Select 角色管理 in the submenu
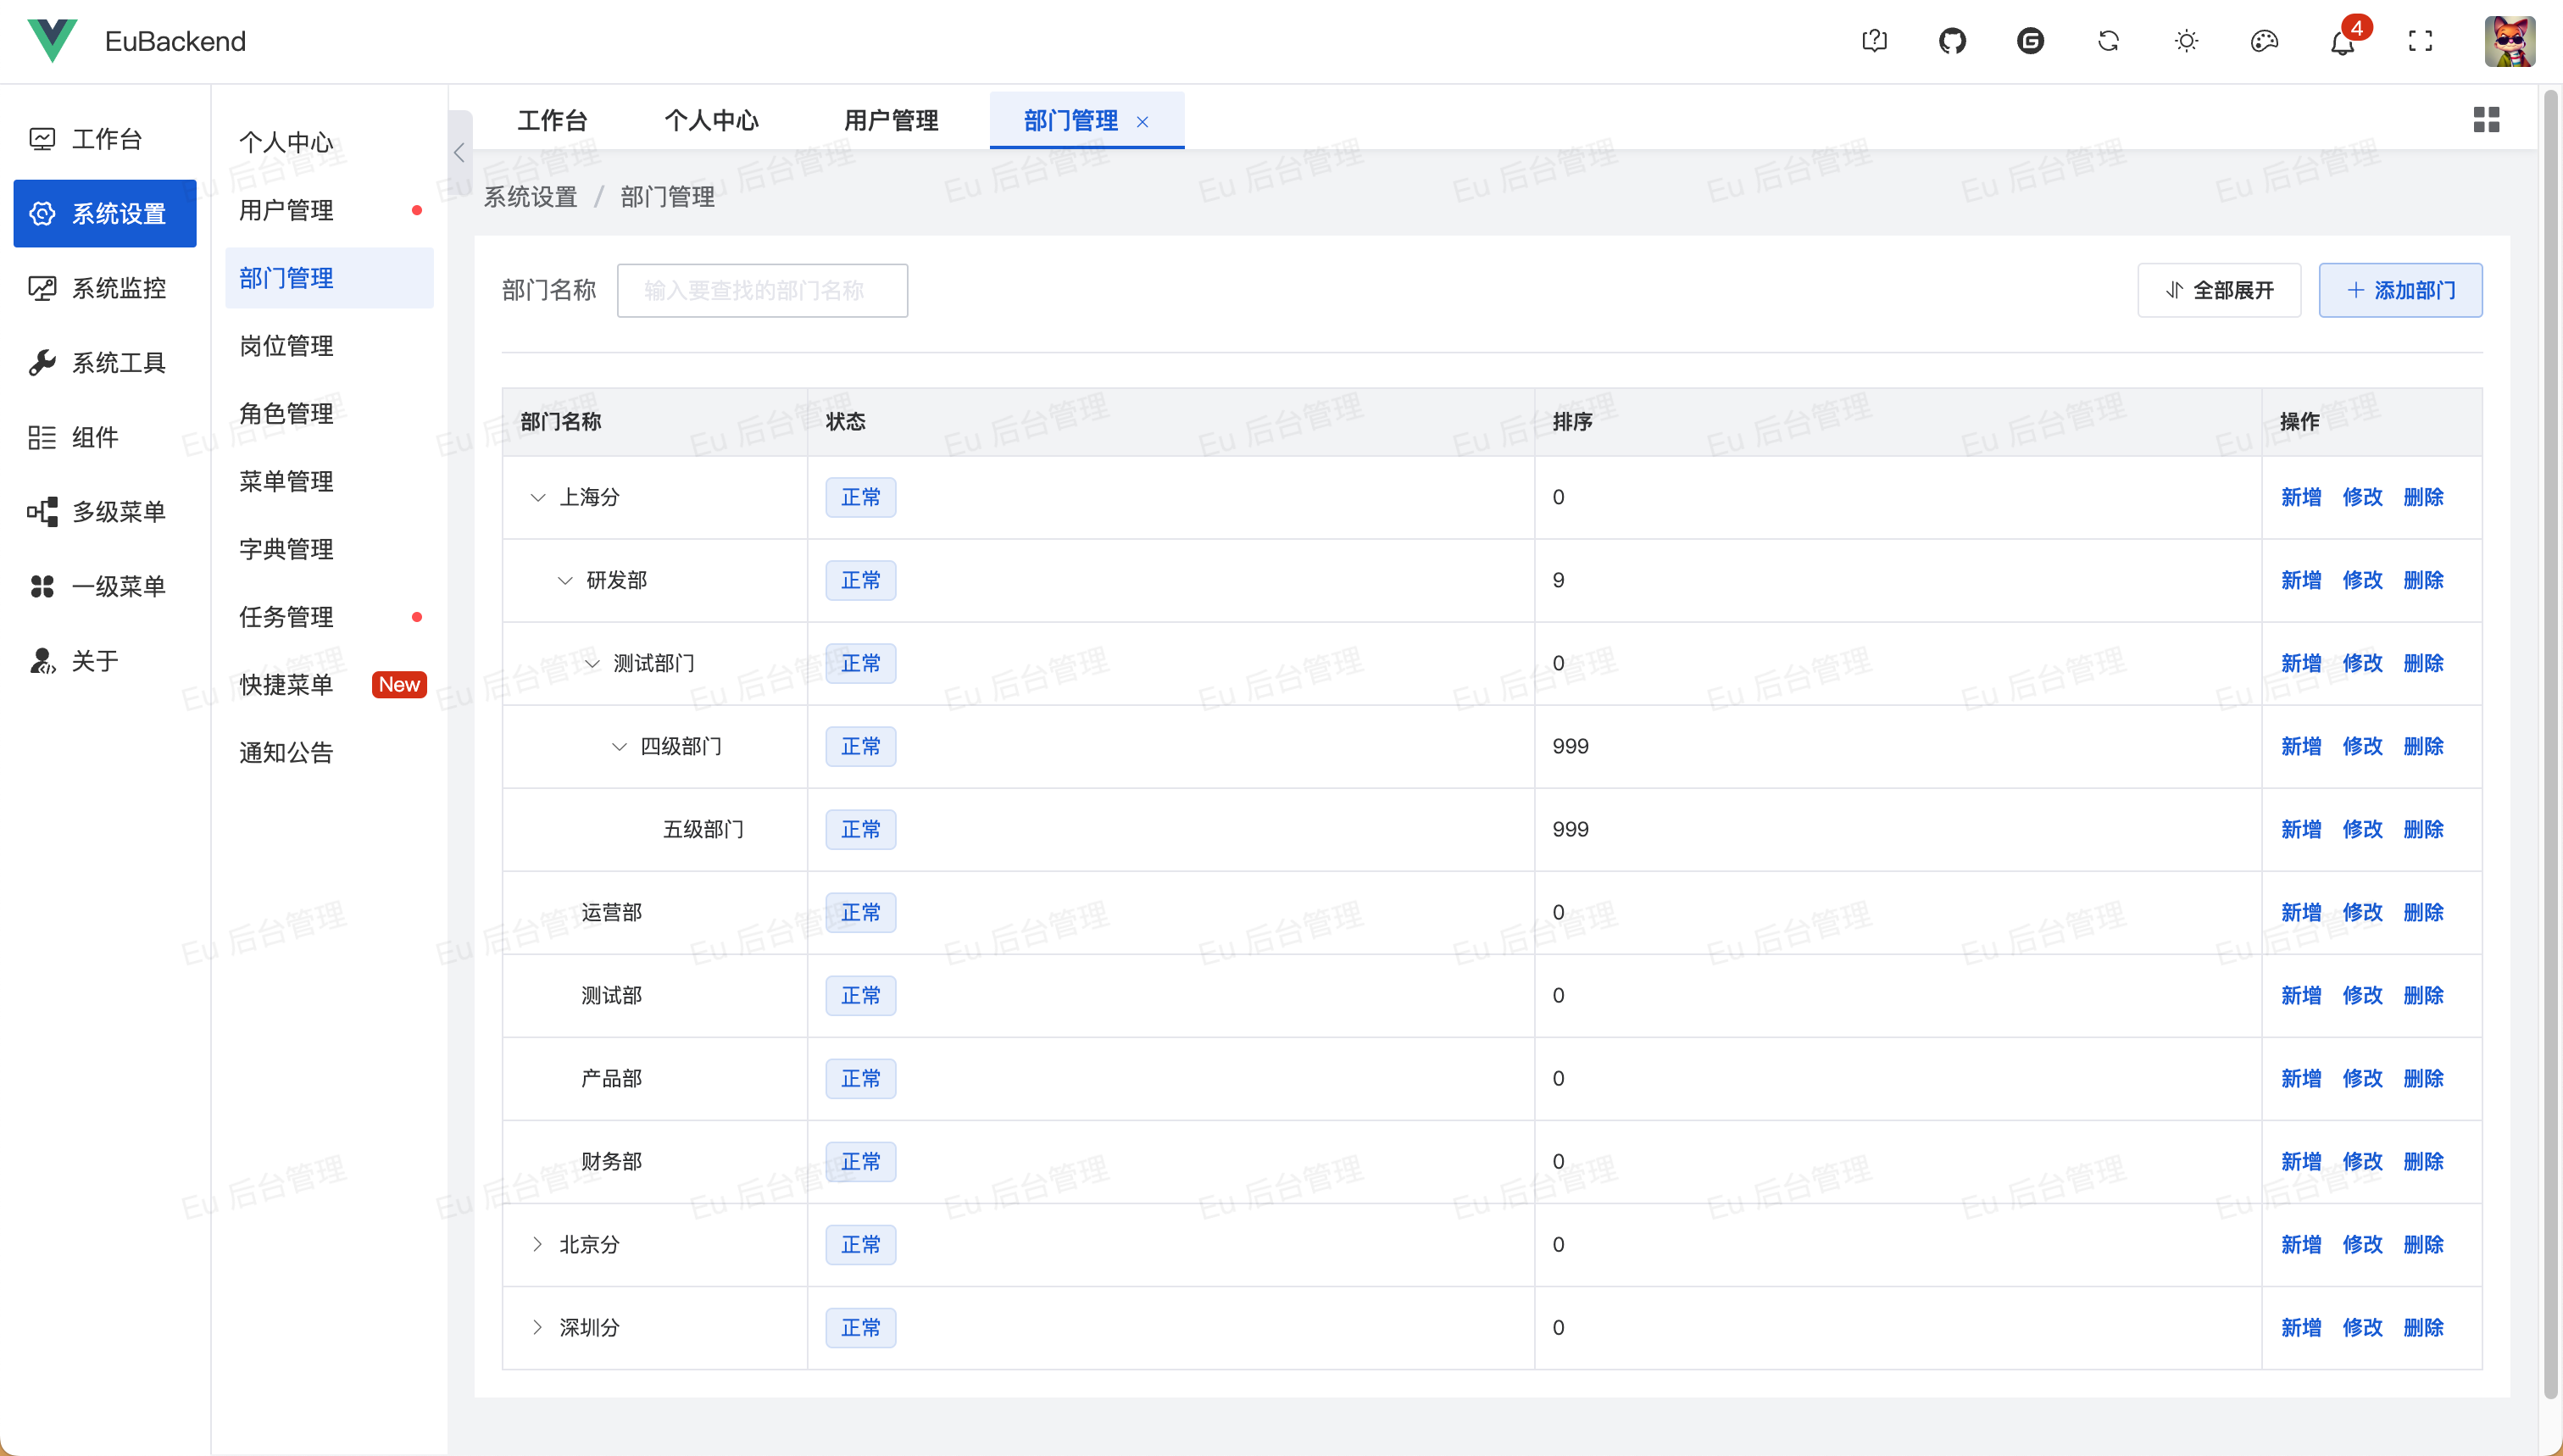Screen dimensions: 2563x1456 329,413
